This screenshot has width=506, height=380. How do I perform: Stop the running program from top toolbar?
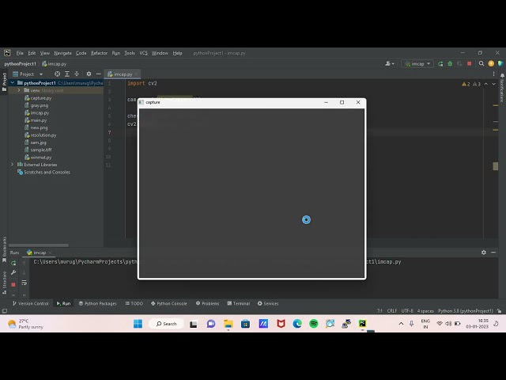(x=469, y=63)
